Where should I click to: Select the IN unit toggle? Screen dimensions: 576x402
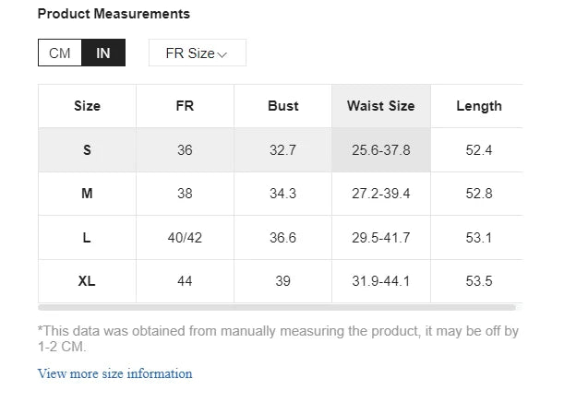(103, 53)
